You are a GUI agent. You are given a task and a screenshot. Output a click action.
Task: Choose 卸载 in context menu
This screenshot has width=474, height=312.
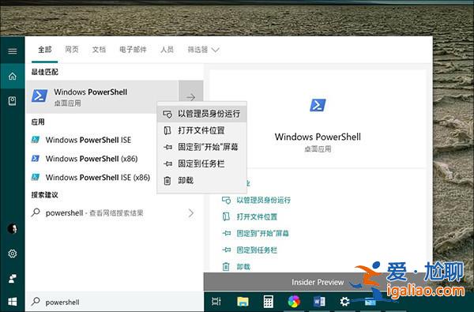coord(202,181)
